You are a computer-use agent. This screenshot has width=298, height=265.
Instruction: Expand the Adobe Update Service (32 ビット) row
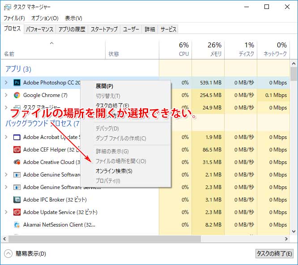6,212
